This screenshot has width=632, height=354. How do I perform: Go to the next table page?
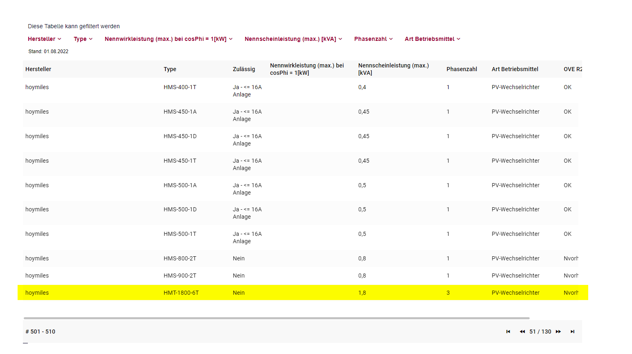tap(558, 332)
